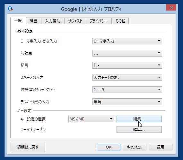Click 編集 button for キー設定の選択
Screen dimensions: 183x160
click(x=139, y=119)
